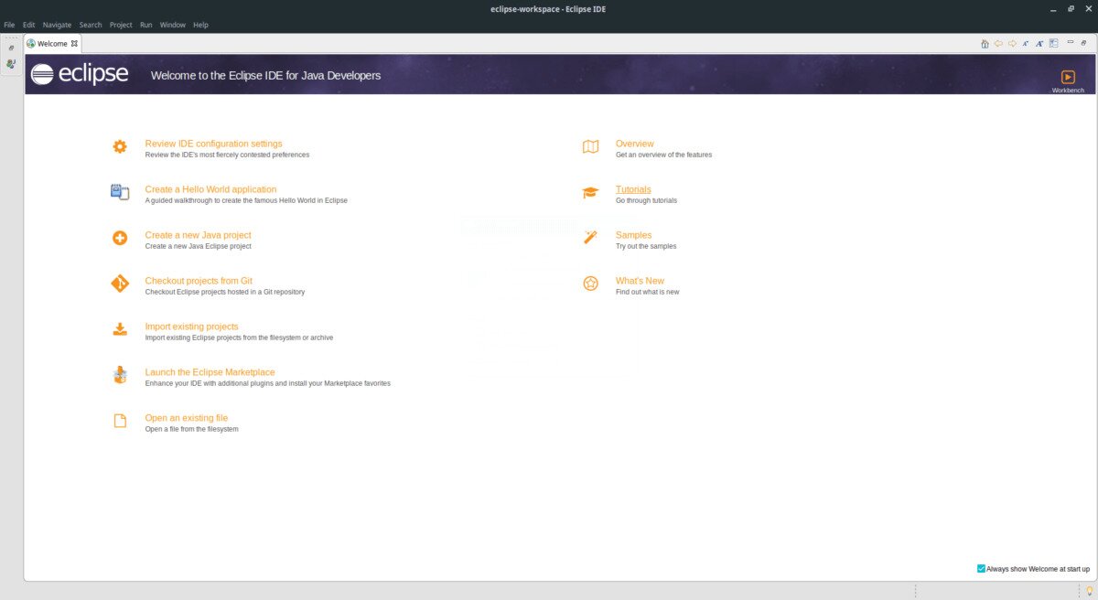Click the Hello World application walkthrough icon
The height and width of the screenshot is (600, 1098).
point(120,192)
